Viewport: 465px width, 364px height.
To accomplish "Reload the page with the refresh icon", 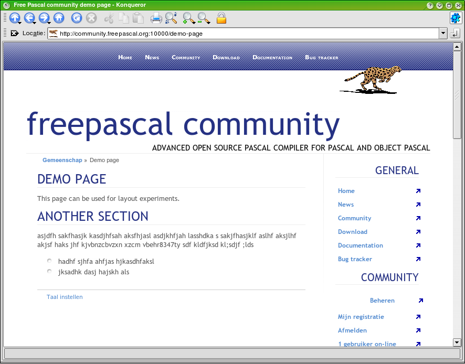I will tap(77, 18).
